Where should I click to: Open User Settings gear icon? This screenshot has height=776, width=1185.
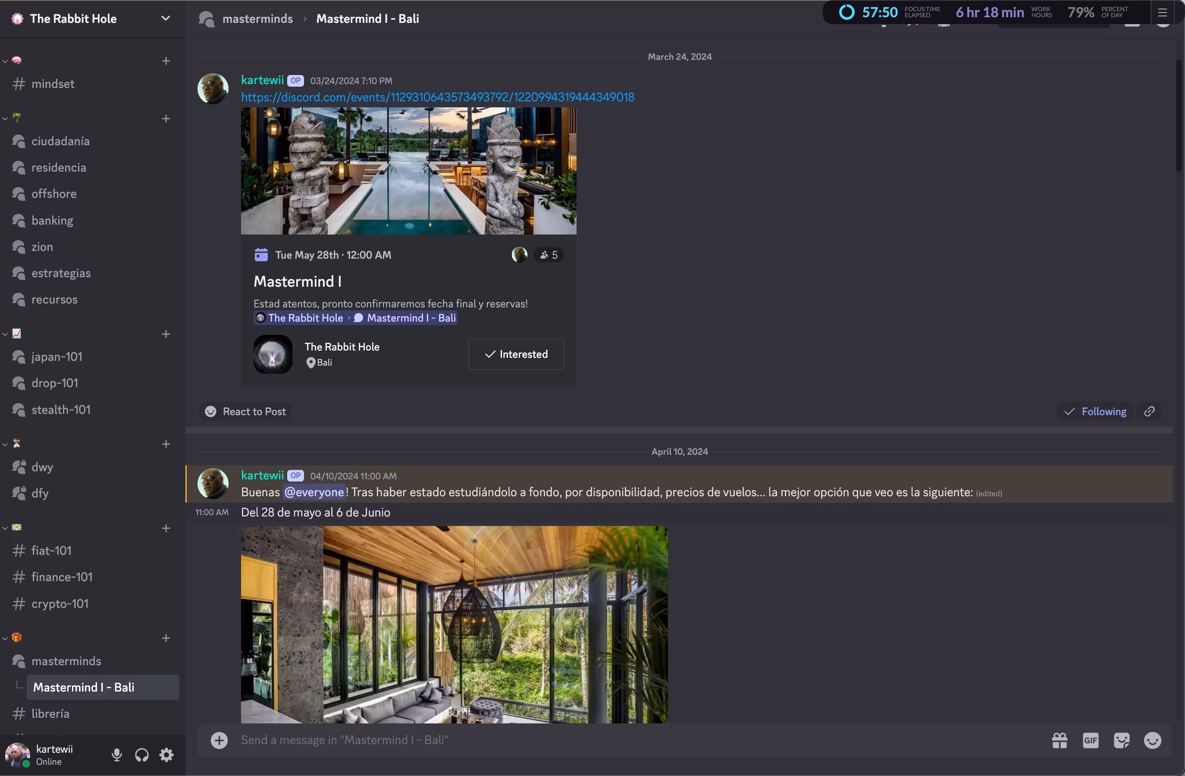[166, 754]
